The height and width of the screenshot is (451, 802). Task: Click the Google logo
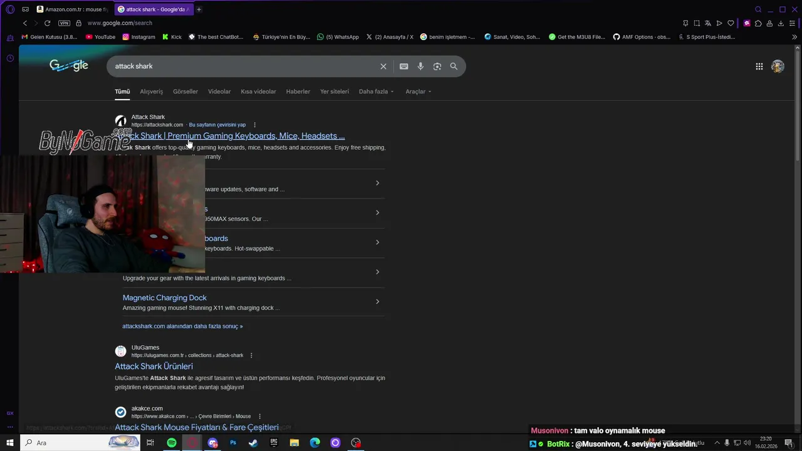69,66
